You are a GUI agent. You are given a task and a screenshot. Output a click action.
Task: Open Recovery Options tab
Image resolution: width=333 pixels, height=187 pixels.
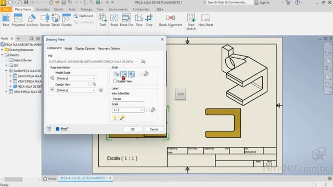109,48
